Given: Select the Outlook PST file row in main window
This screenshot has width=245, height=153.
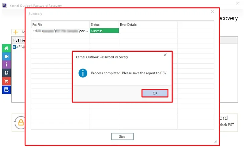Looking at the screenshot, I should coord(18,47).
